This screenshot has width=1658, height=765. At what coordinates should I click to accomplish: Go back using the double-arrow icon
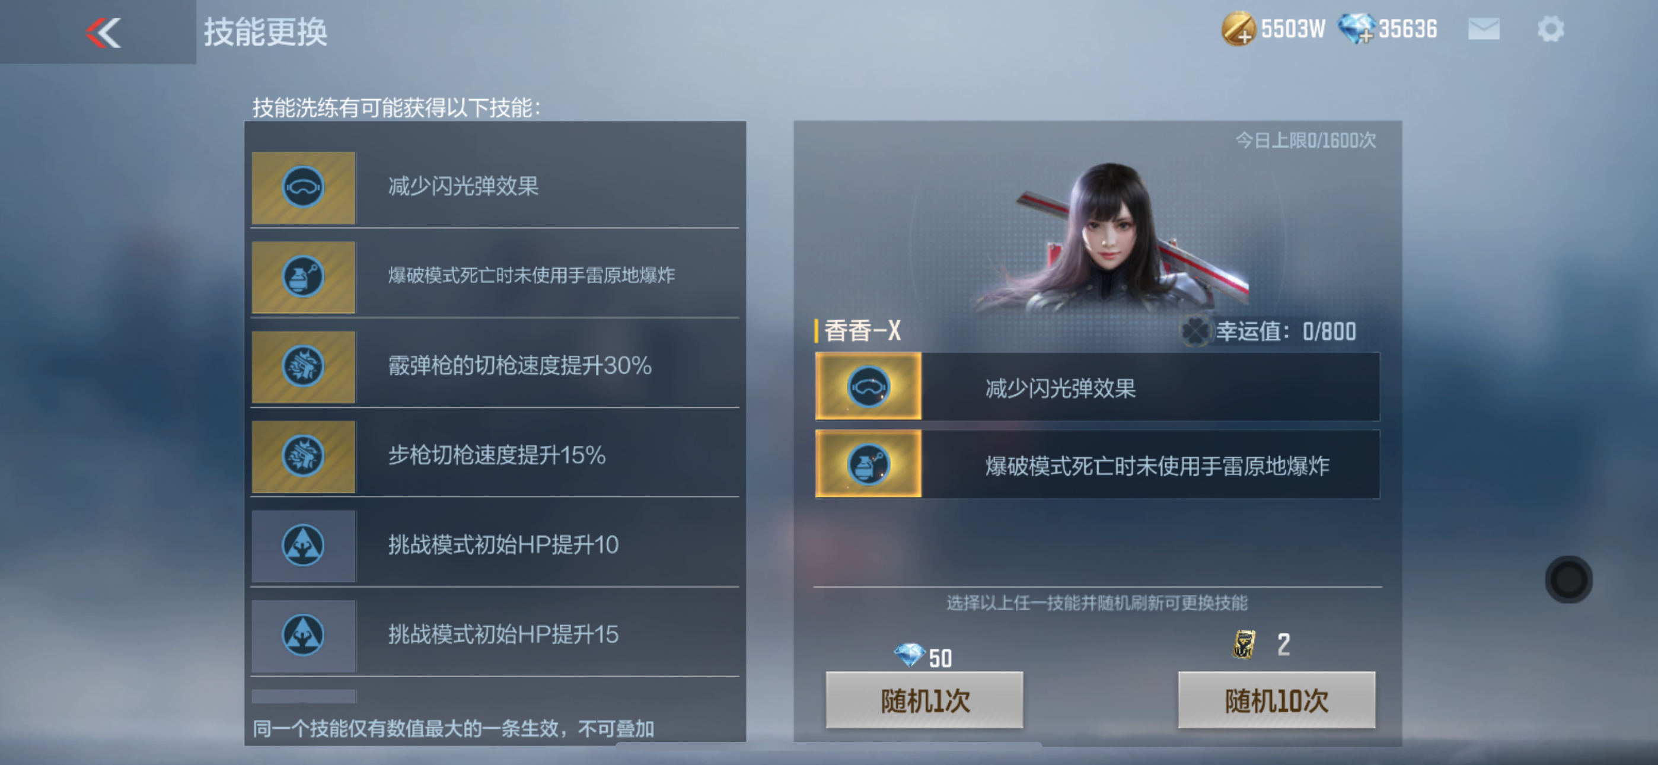point(104,32)
